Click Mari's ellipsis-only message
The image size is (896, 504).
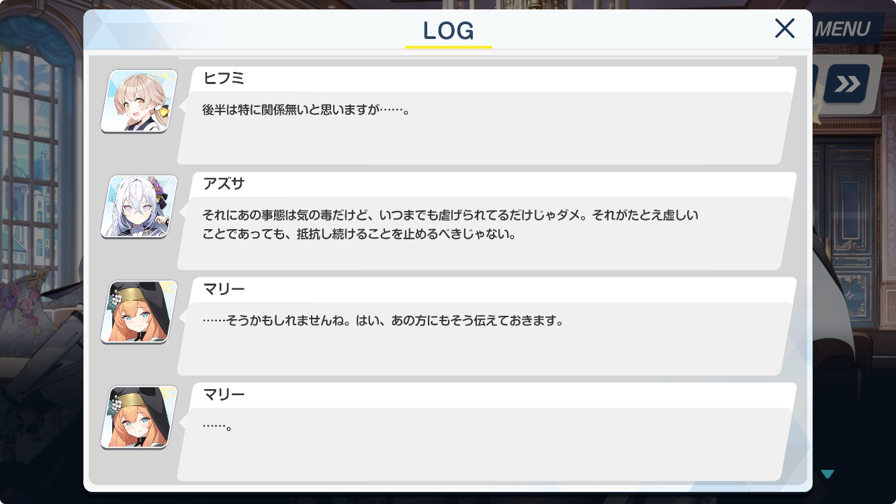[x=217, y=427]
